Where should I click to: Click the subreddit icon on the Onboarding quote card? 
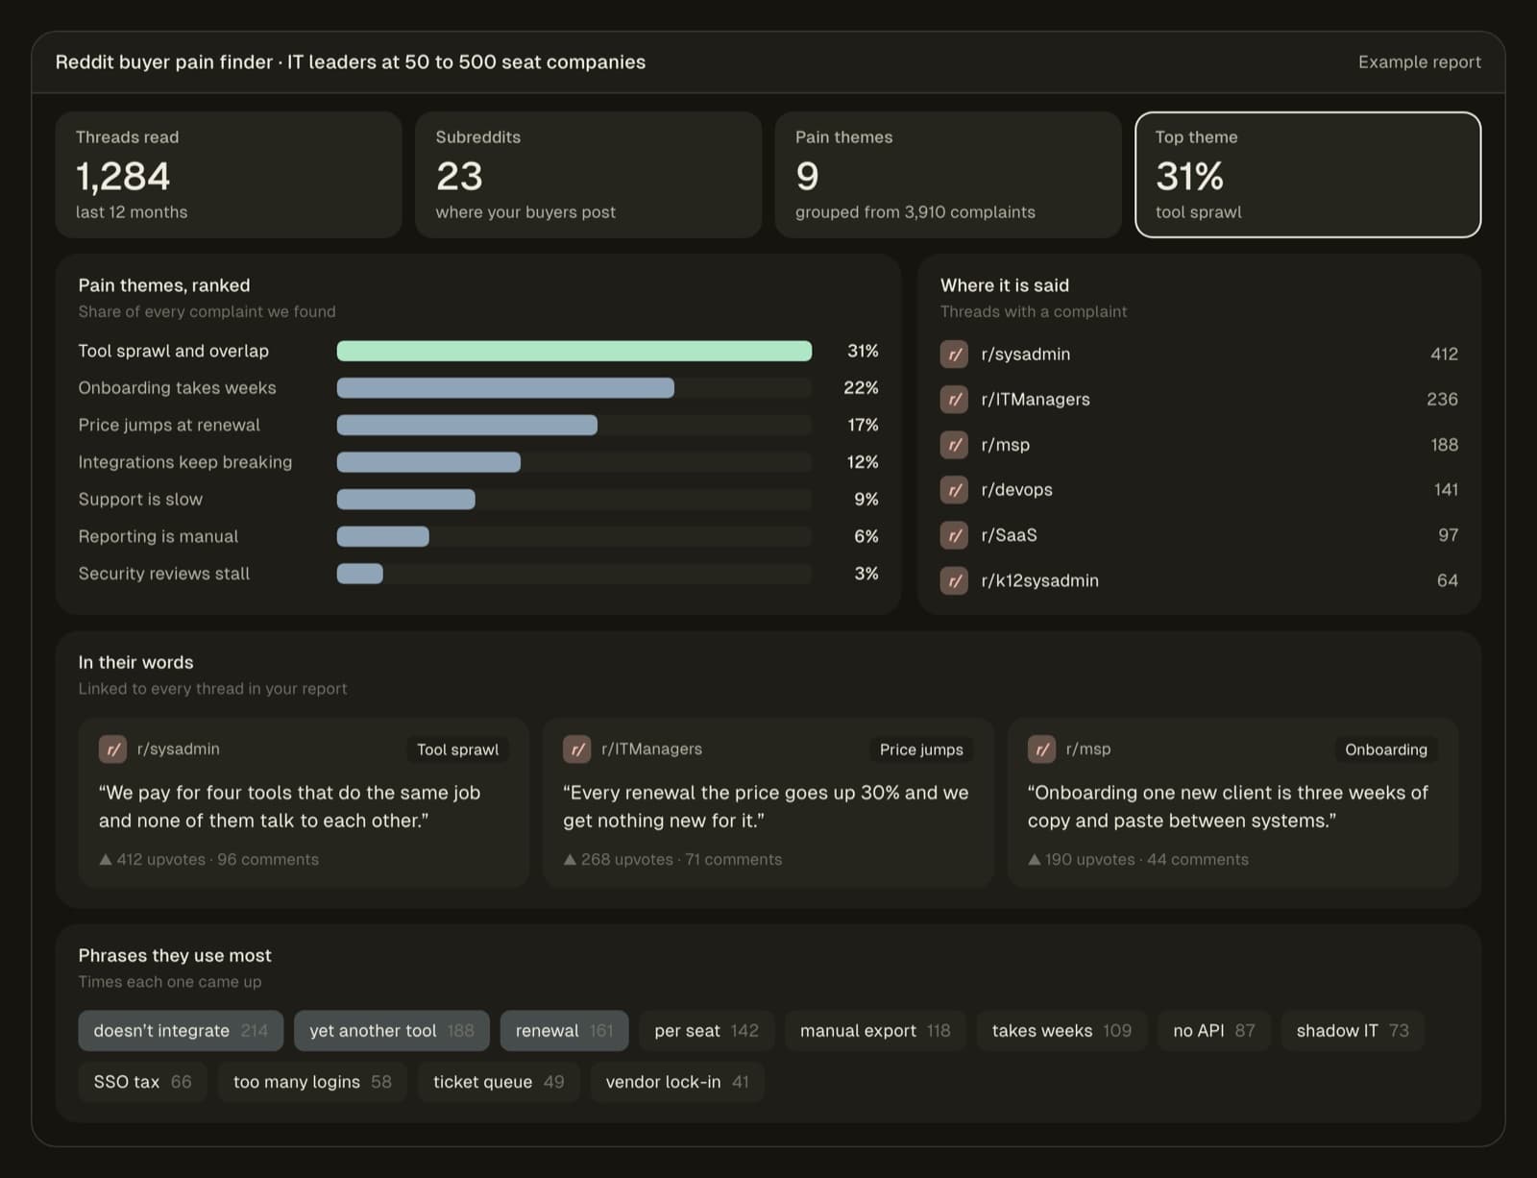1041,749
